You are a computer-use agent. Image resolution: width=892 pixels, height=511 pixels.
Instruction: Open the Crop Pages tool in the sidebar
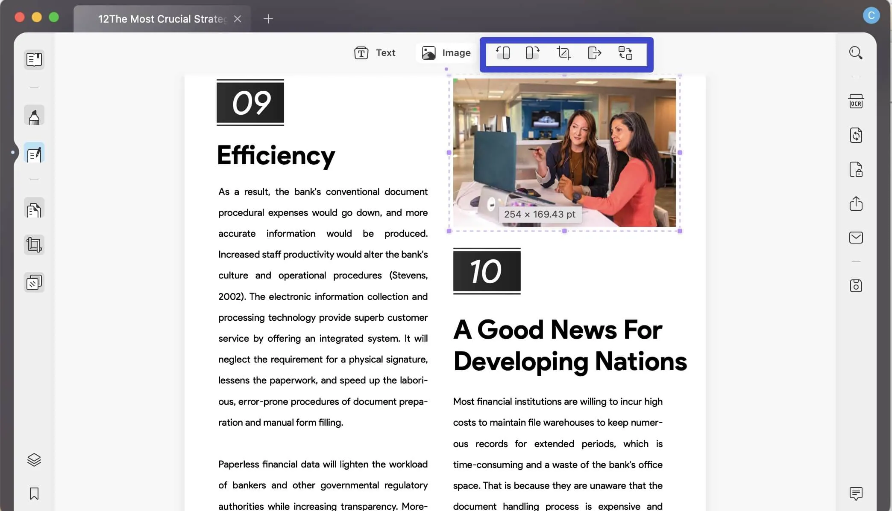(34, 245)
